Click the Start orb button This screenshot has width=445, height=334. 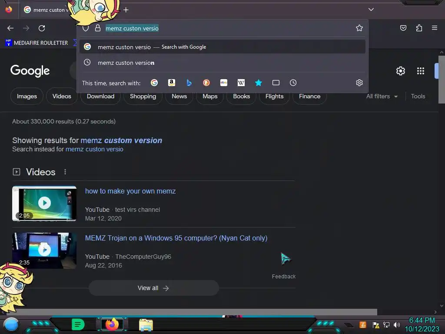(11, 324)
